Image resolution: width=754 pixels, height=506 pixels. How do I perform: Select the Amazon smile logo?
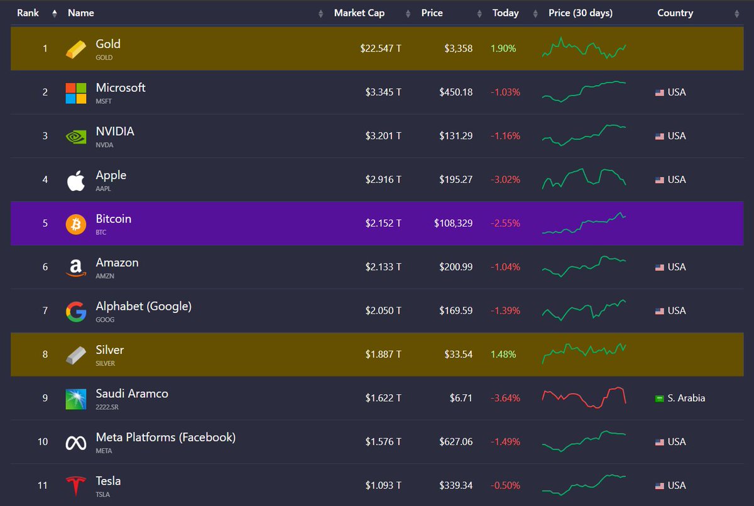point(75,267)
